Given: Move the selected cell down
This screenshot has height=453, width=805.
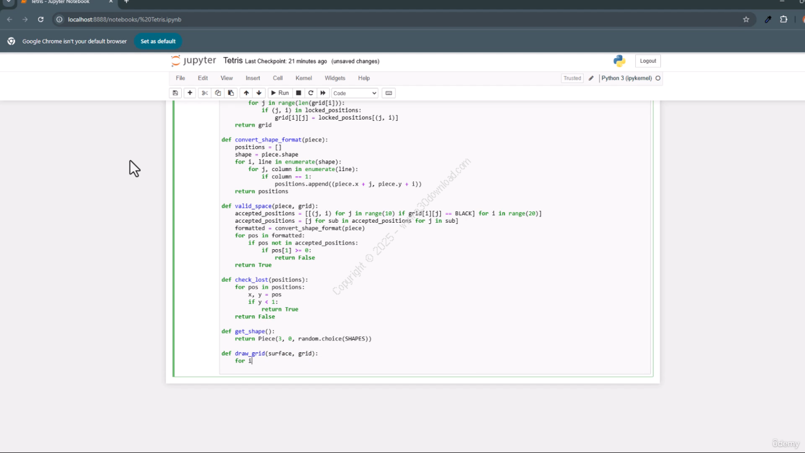Looking at the screenshot, I should (258, 93).
